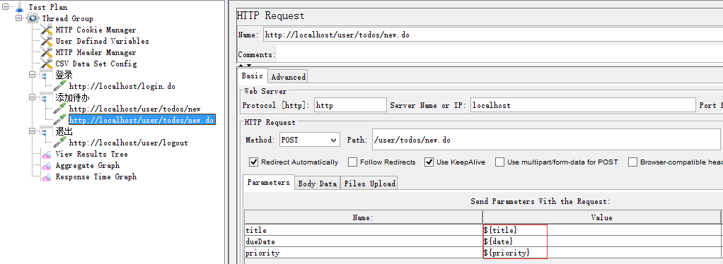Click the ${priority} value cell
Screen dimensions: 723x264
point(602,253)
